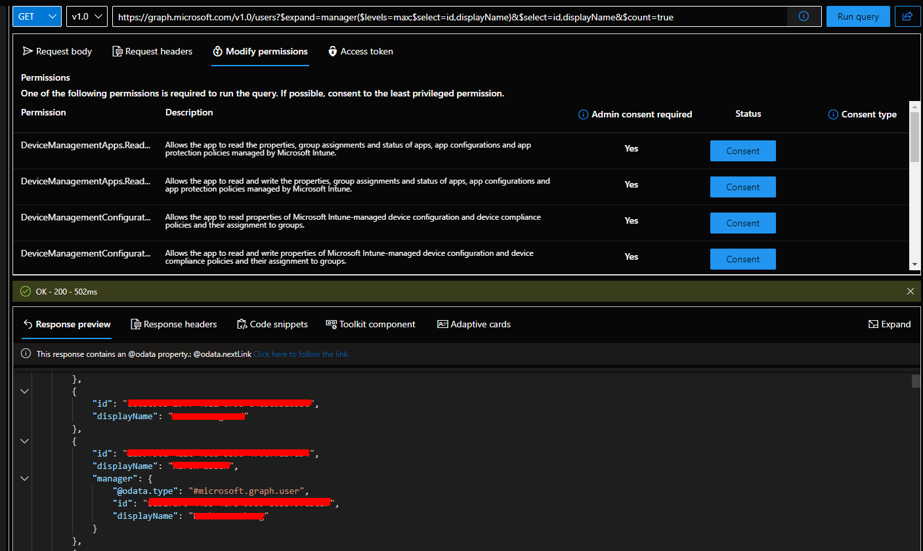Open the GET method dropdown

coord(37,16)
